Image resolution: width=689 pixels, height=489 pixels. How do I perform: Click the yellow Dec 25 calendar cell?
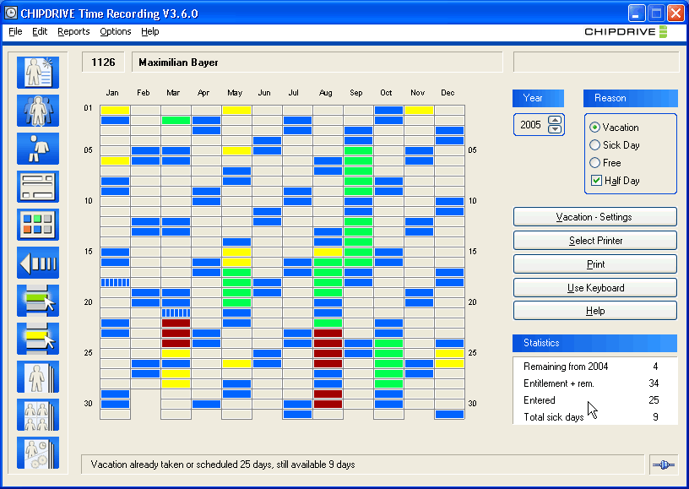pos(449,353)
